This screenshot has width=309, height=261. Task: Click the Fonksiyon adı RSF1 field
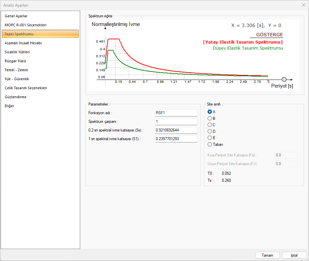click(176, 113)
